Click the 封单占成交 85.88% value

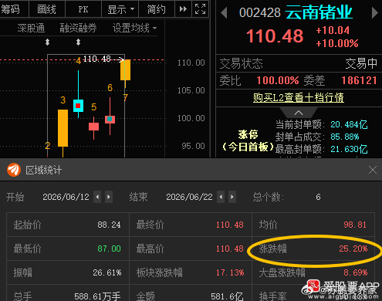tap(345, 137)
